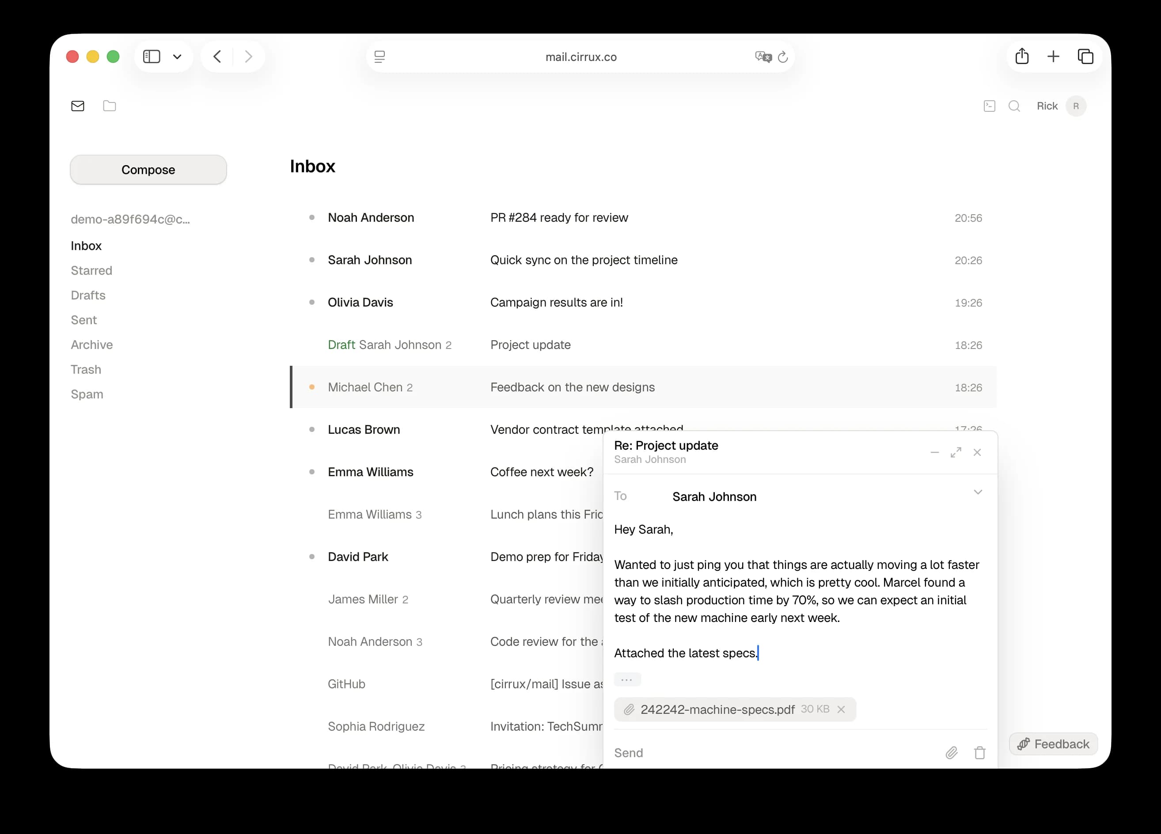Go back with browser back arrow
Image resolution: width=1161 pixels, height=834 pixels.
coord(217,56)
